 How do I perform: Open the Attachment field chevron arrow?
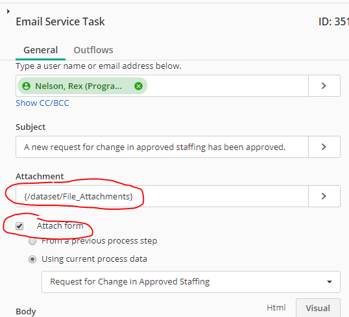click(324, 196)
